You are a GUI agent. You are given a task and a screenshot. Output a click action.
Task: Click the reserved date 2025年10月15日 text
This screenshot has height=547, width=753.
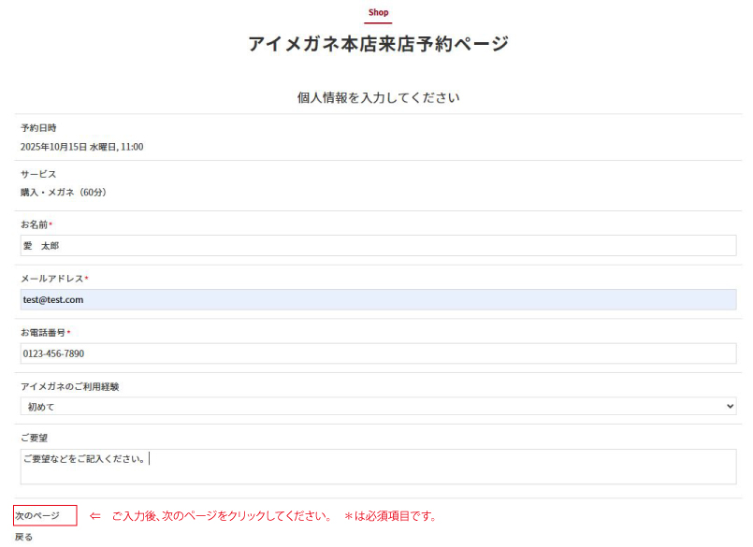pyautogui.click(x=81, y=147)
